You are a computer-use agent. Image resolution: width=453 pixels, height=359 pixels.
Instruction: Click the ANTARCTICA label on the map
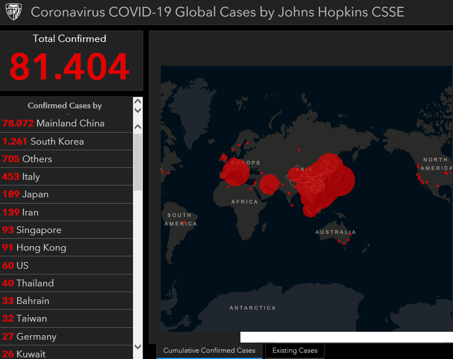point(252,308)
